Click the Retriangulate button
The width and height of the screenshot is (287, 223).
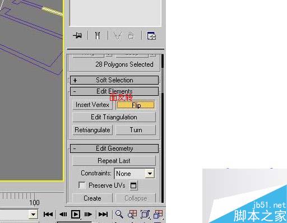click(x=92, y=130)
